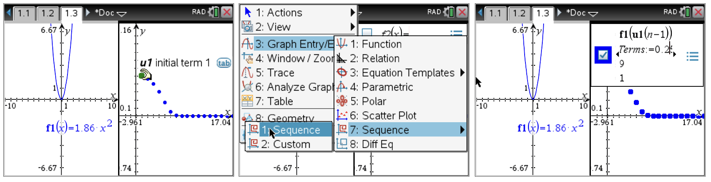The width and height of the screenshot is (711, 182).
Task: Toggle the blue sequence visibility checkbox
Action: click(603, 55)
